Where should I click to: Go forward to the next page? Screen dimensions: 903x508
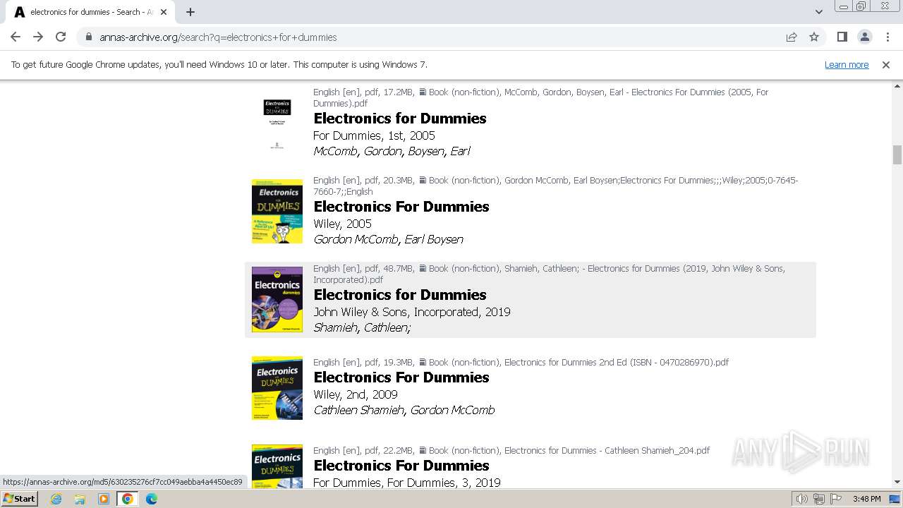(x=38, y=37)
